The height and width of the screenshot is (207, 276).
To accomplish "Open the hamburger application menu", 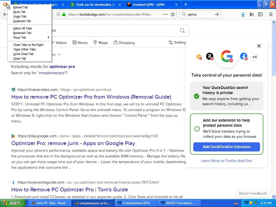I will [271, 14].
